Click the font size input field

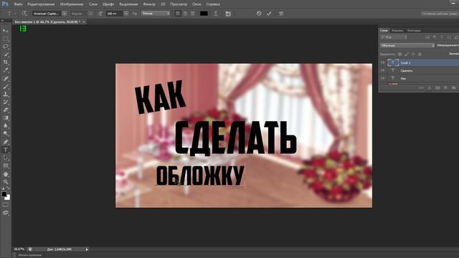pos(115,14)
